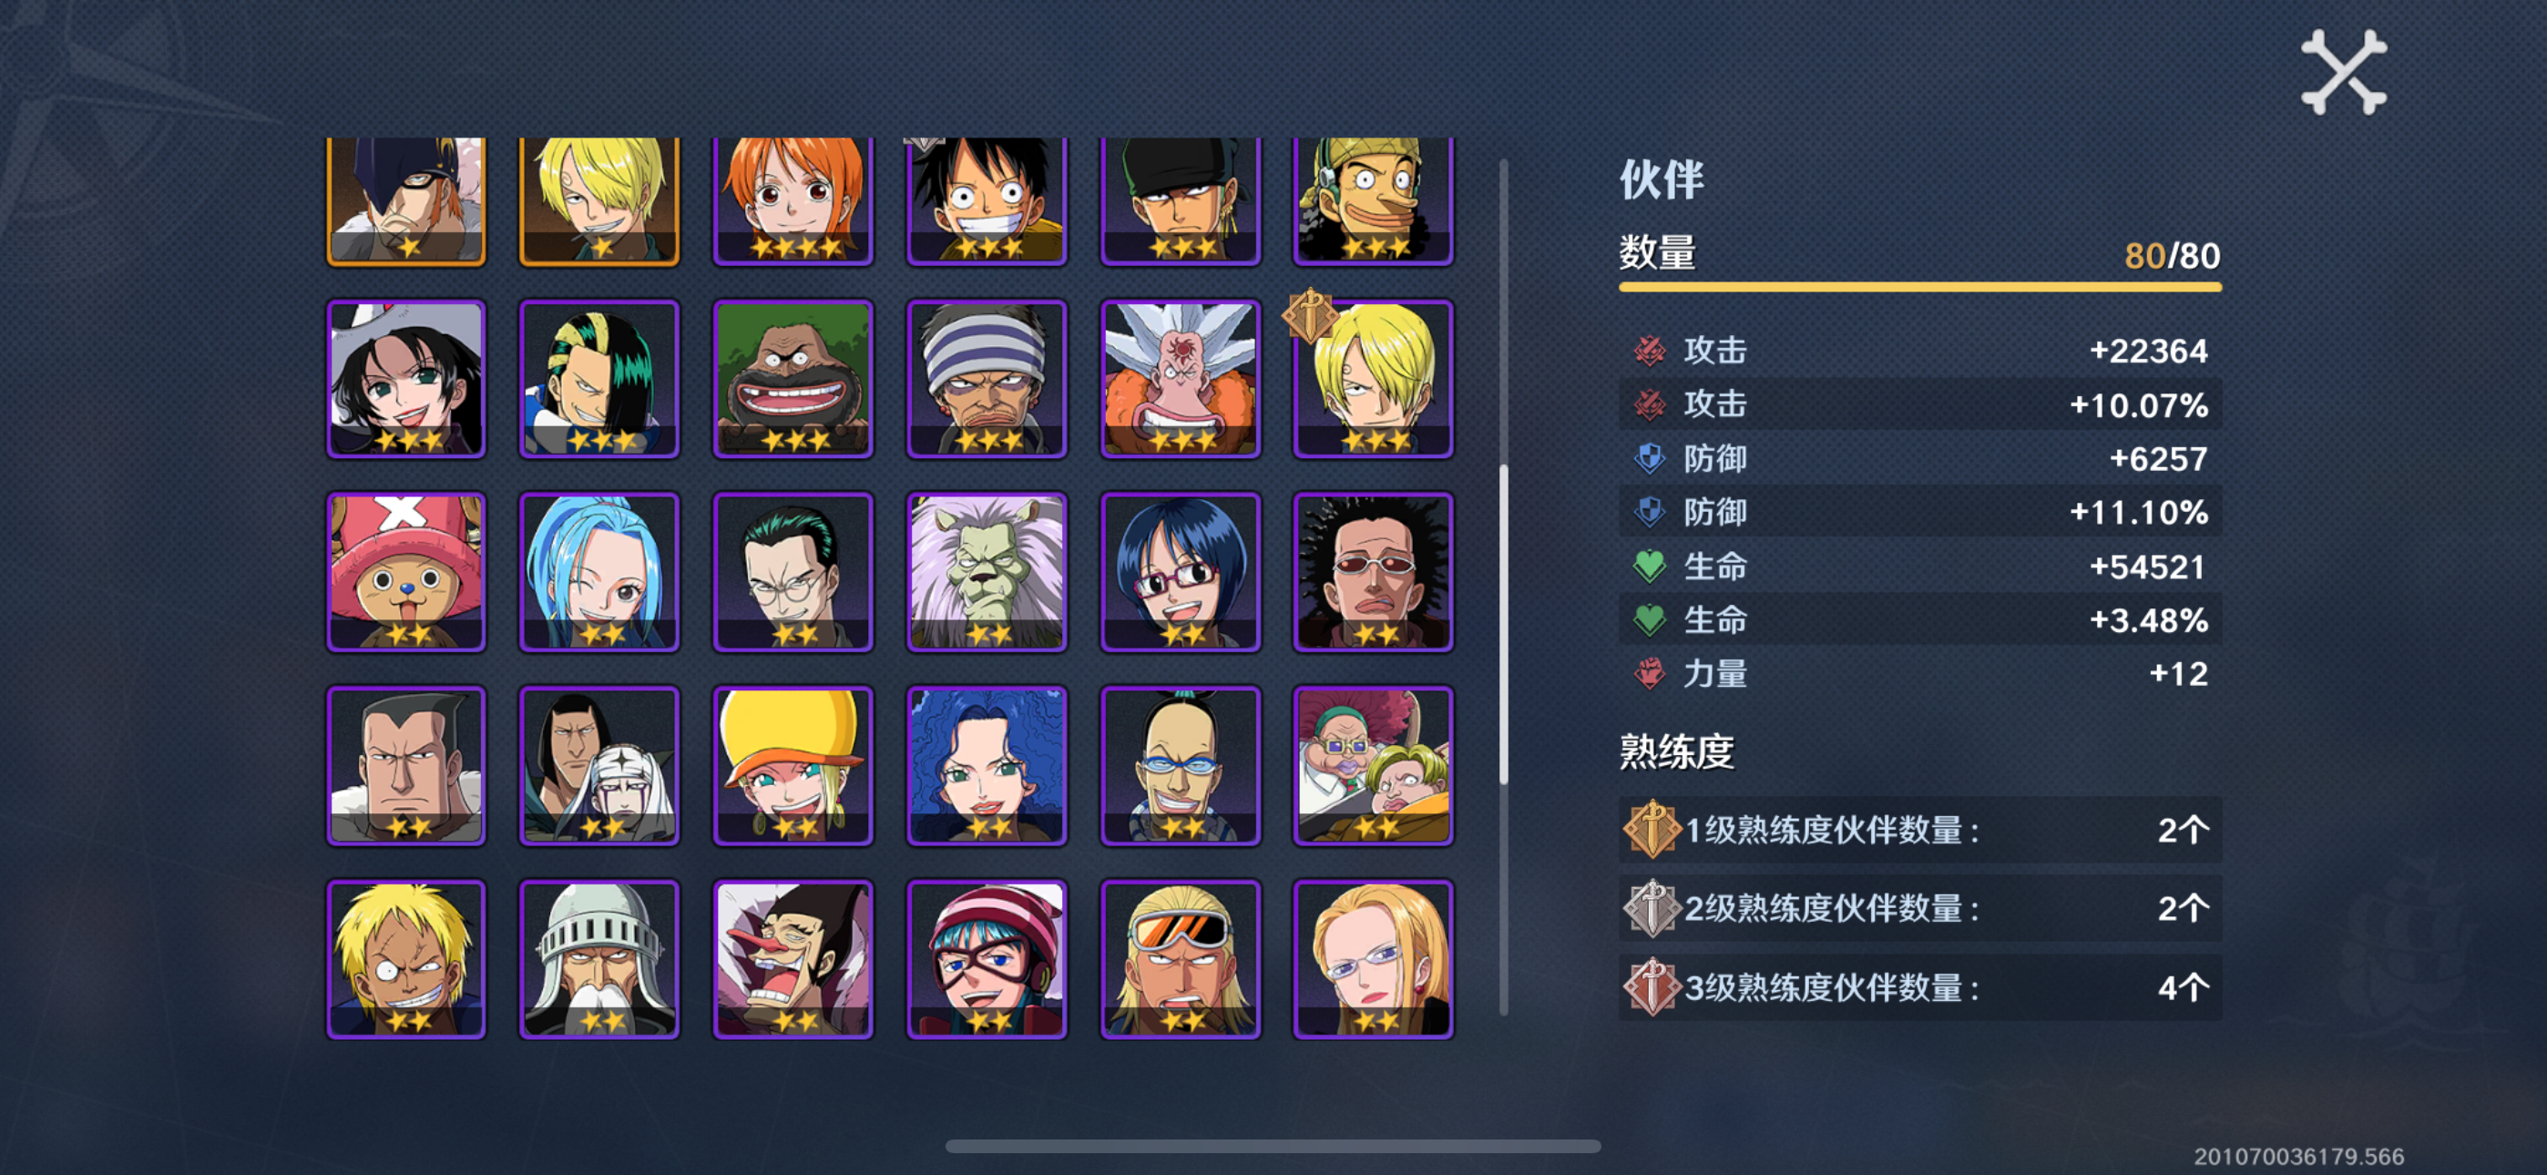Select the Zoro bandana portrait

[1180, 200]
